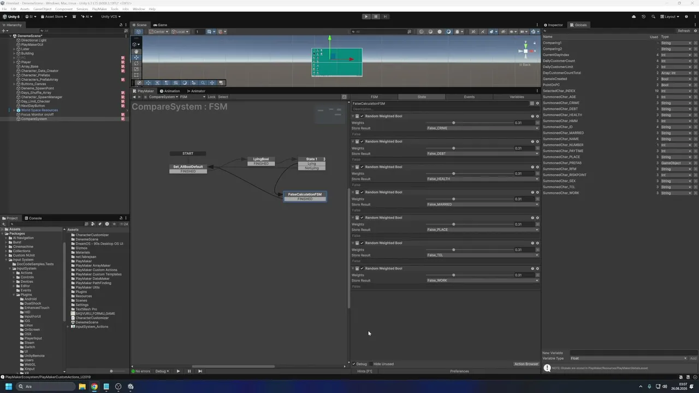Click the state color swatch beside FalseCalculationFSM
This screenshot has height=393, width=699.
click(532, 103)
